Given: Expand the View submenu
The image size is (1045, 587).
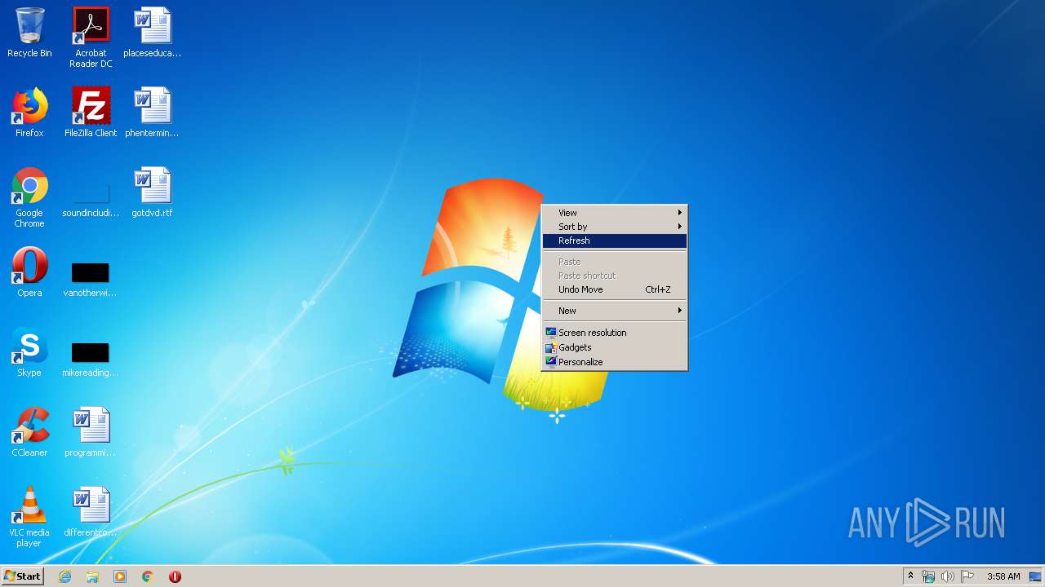Looking at the screenshot, I should 615,213.
